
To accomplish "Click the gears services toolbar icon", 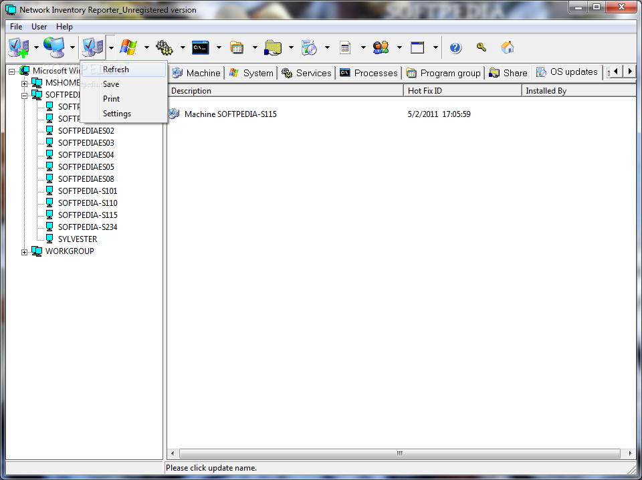I will pos(165,47).
